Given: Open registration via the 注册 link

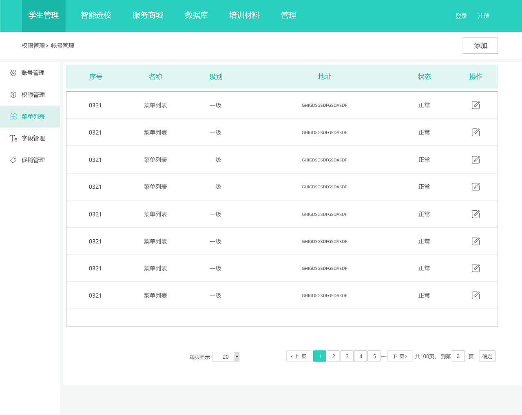Looking at the screenshot, I should tap(484, 16).
